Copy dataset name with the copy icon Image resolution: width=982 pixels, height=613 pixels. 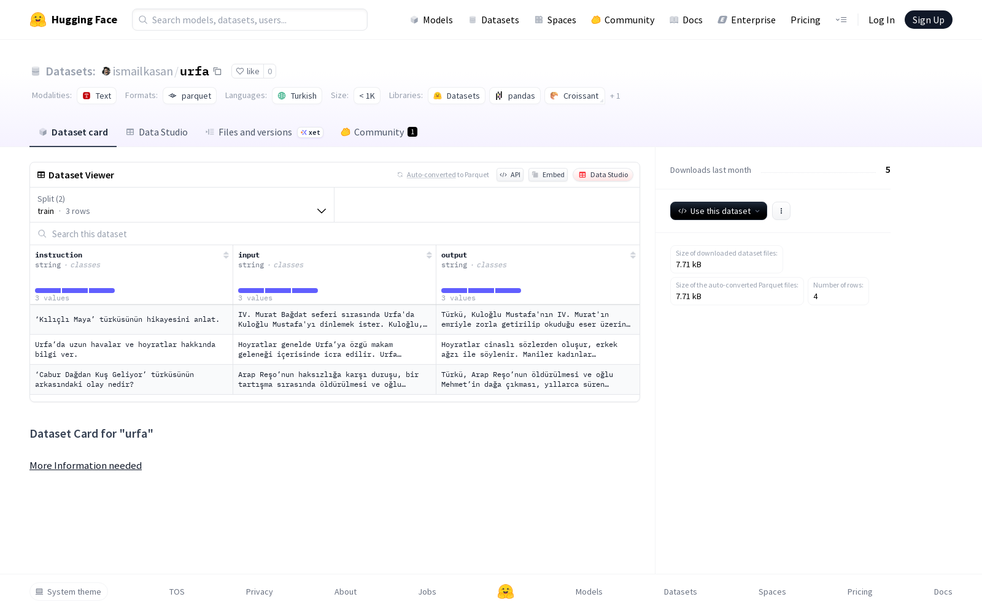pos(217,71)
